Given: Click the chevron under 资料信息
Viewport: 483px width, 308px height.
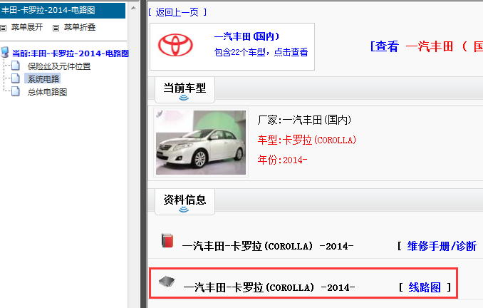Looking at the screenshot, I should pyautogui.click(x=184, y=210).
